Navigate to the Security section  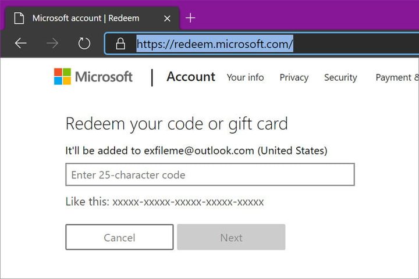coord(340,77)
